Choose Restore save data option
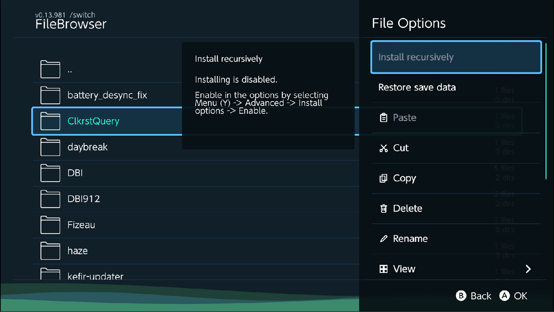The image size is (554, 312). 456,88
